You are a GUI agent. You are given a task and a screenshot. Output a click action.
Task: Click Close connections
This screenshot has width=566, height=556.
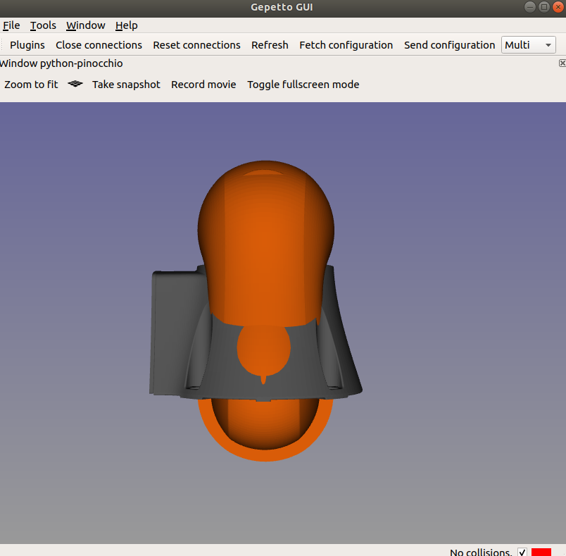pyautogui.click(x=99, y=44)
